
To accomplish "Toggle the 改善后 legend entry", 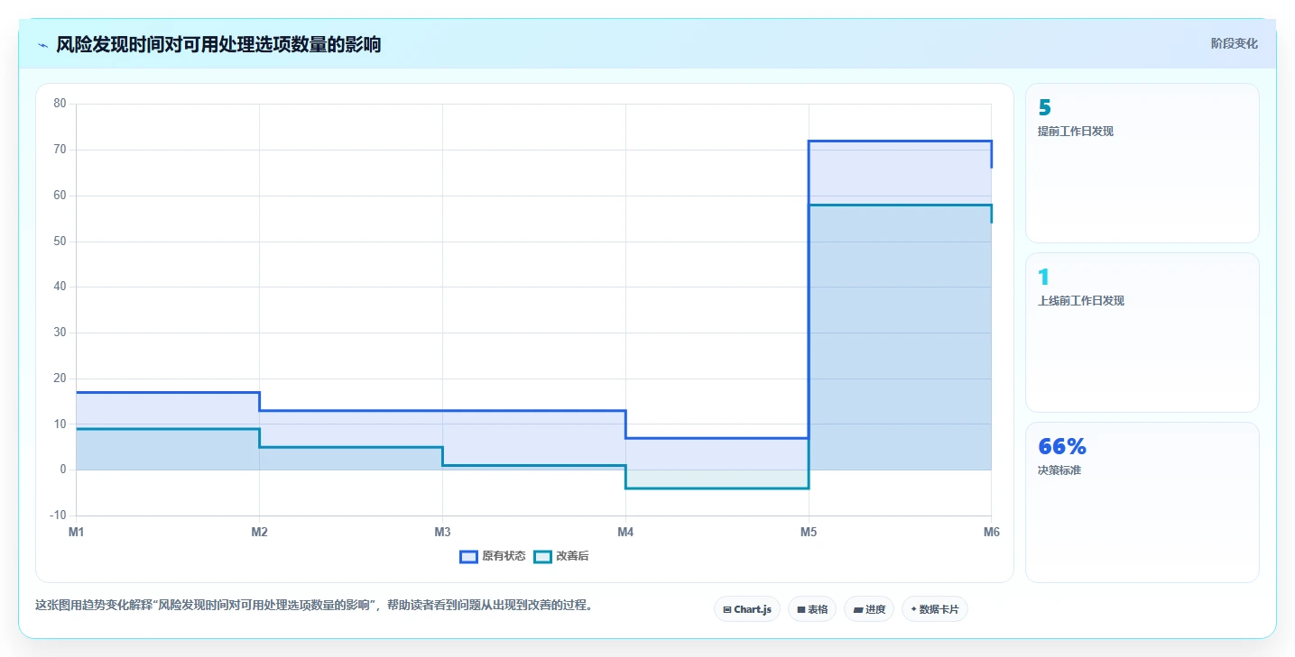I will point(561,556).
